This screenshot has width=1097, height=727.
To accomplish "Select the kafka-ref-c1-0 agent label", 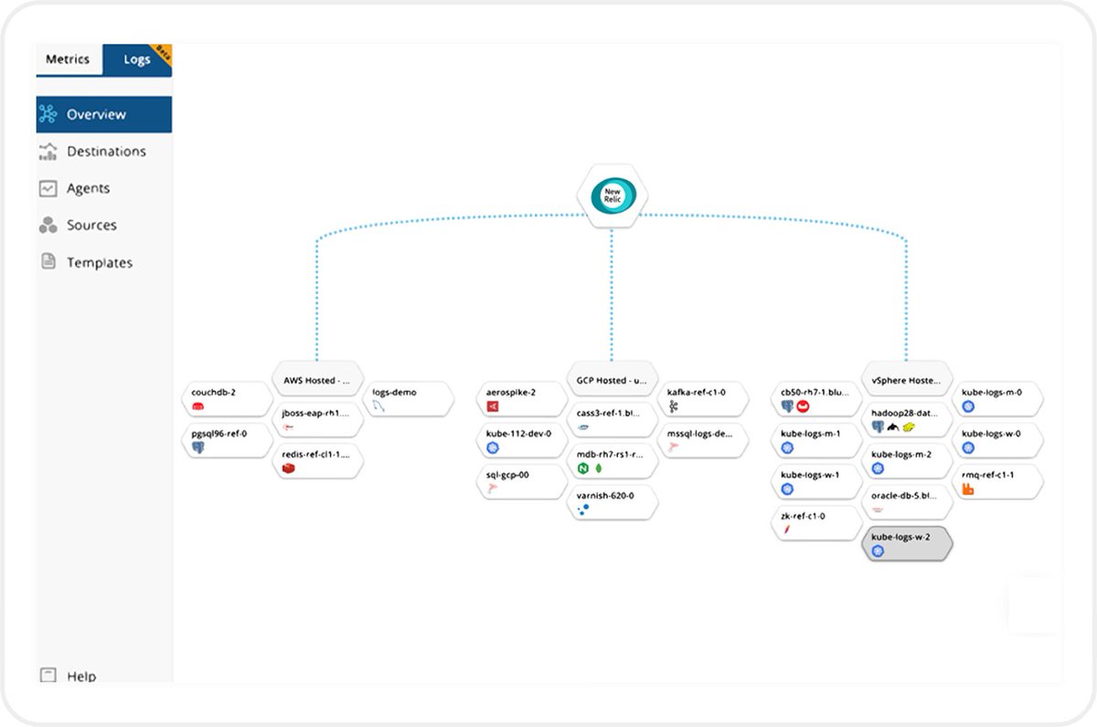I will [x=697, y=392].
